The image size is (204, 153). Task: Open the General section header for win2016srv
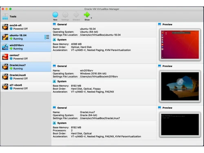coord(62,66)
